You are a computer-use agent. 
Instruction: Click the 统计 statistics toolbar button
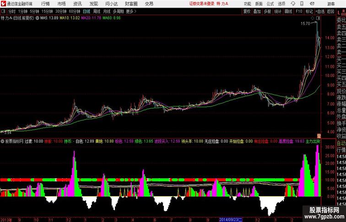click(278, 11)
